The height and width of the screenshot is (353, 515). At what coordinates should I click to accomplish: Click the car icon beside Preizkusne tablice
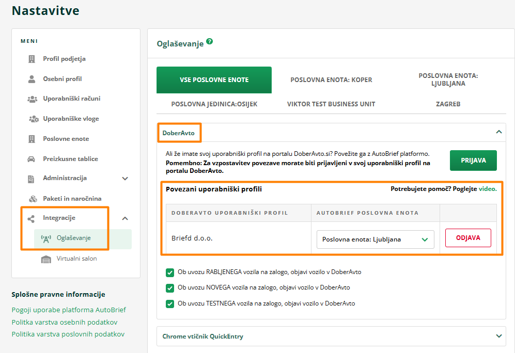pos(31,159)
